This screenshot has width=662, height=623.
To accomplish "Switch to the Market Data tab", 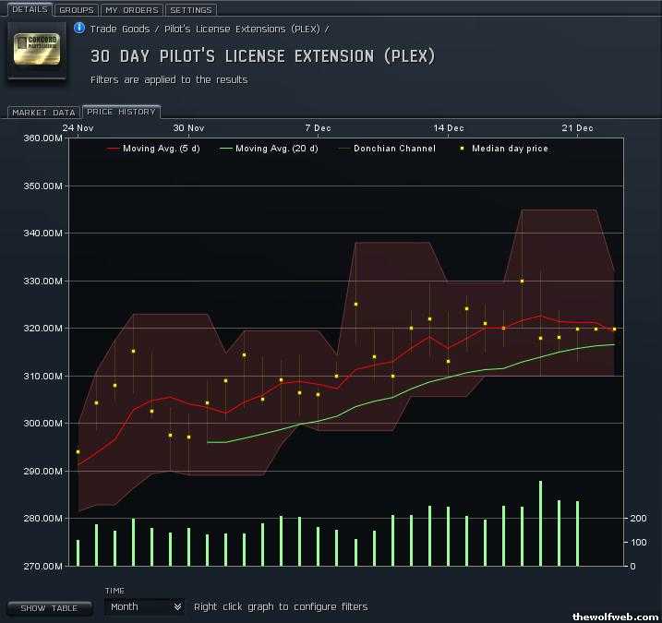I will click(43, 113).
